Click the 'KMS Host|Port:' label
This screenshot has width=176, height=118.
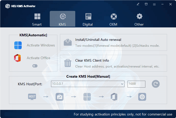30,84
